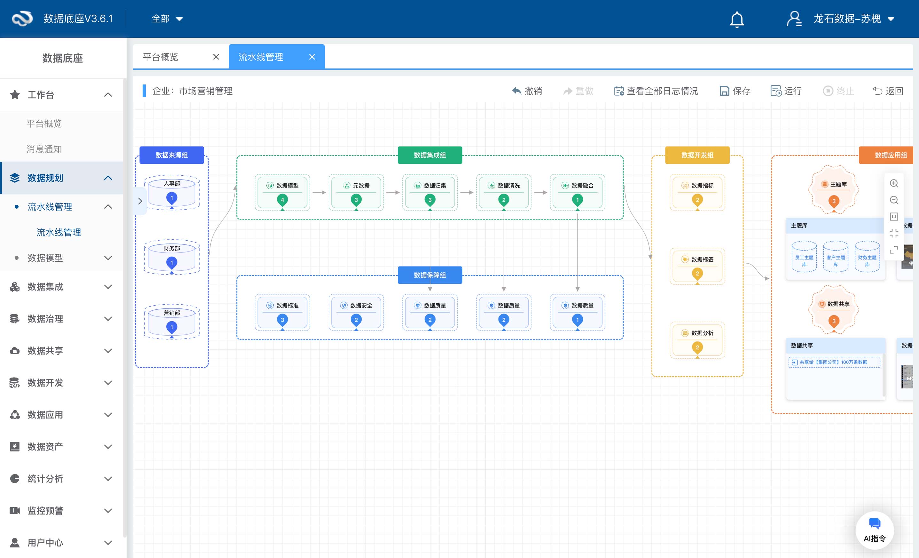Click the actual size 1:1 icon

[894, 217]
